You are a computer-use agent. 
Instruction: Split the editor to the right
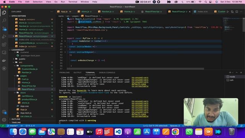[x=237, y=12]
